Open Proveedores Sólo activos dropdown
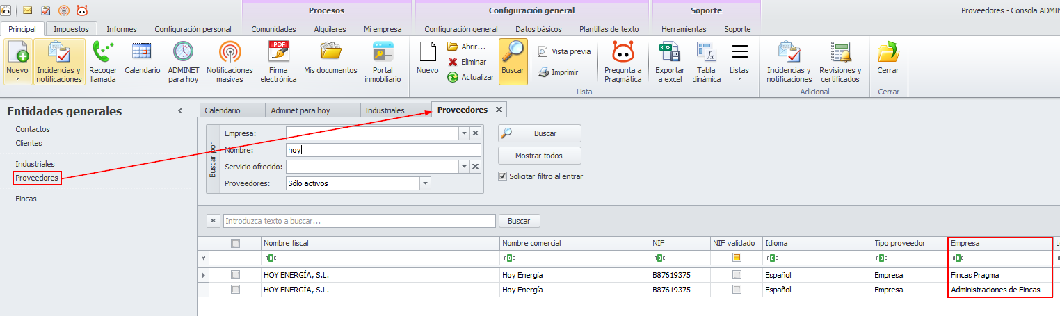Viewport: 1060px width, 316px height. click(x=425, y=183)
